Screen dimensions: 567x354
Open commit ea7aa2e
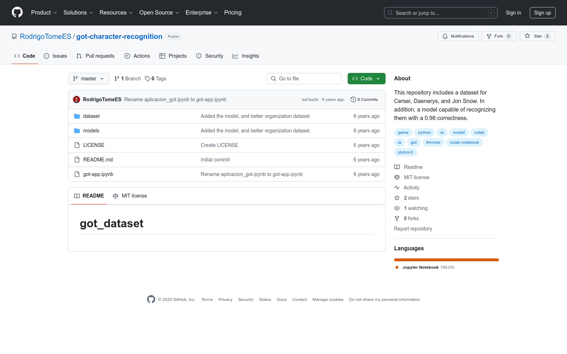[x=310, y=99]
